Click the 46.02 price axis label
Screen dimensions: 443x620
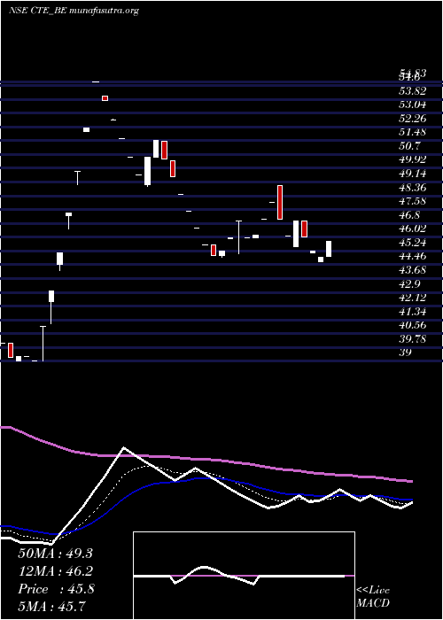pos(413,229)
